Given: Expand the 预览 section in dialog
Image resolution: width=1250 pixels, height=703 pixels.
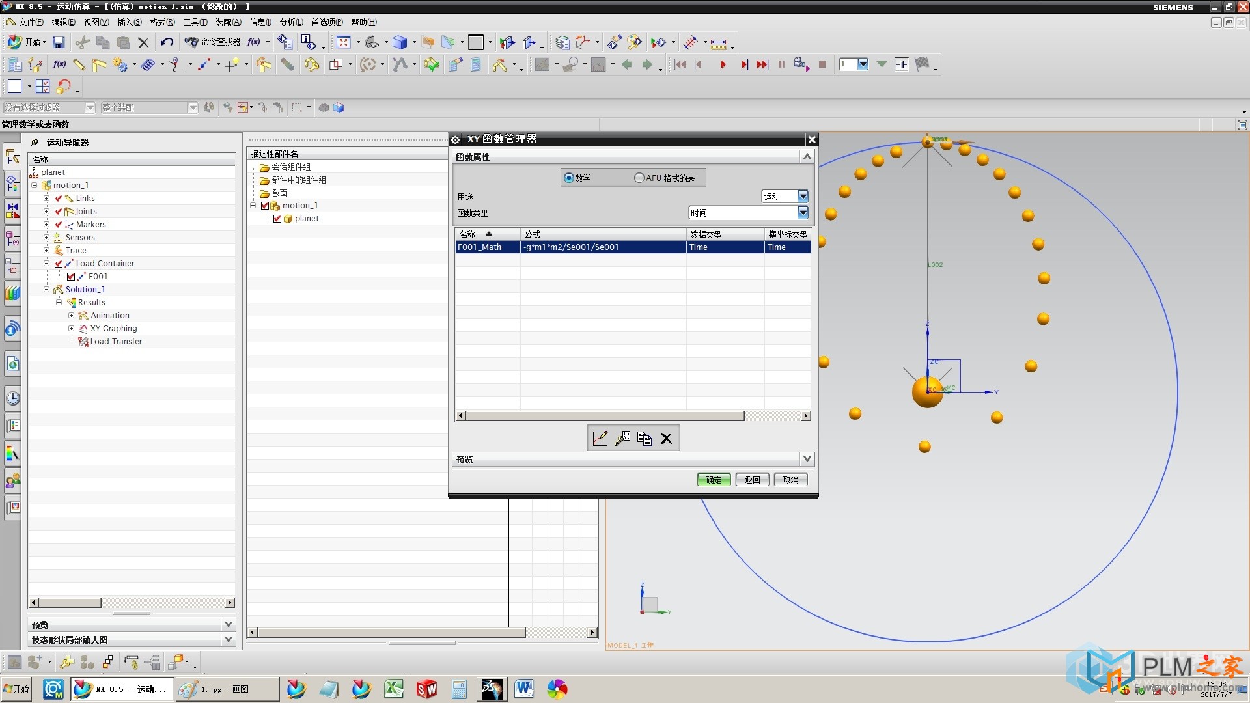Looking at the screenshot, I should [x=807, y=459].
